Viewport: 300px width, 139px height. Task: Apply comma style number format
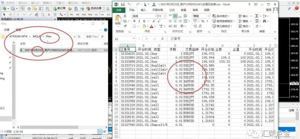[x=207, y=21]
